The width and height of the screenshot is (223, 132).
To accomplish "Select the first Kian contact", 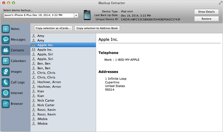I will (x=63, y=91).
